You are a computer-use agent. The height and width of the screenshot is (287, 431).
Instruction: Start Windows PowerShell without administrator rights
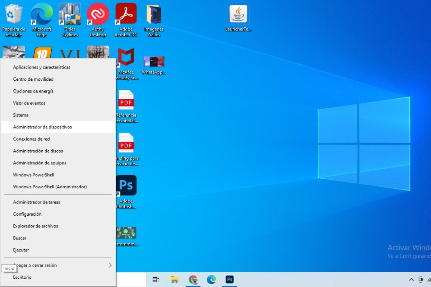click(58, 175)
